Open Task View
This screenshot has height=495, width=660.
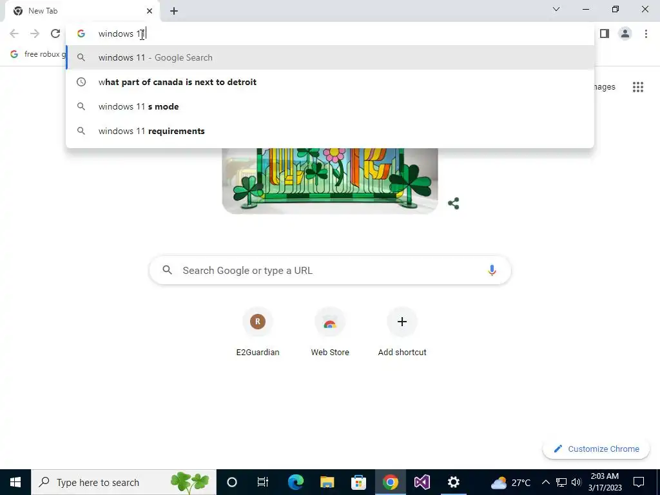click(263, 482)
